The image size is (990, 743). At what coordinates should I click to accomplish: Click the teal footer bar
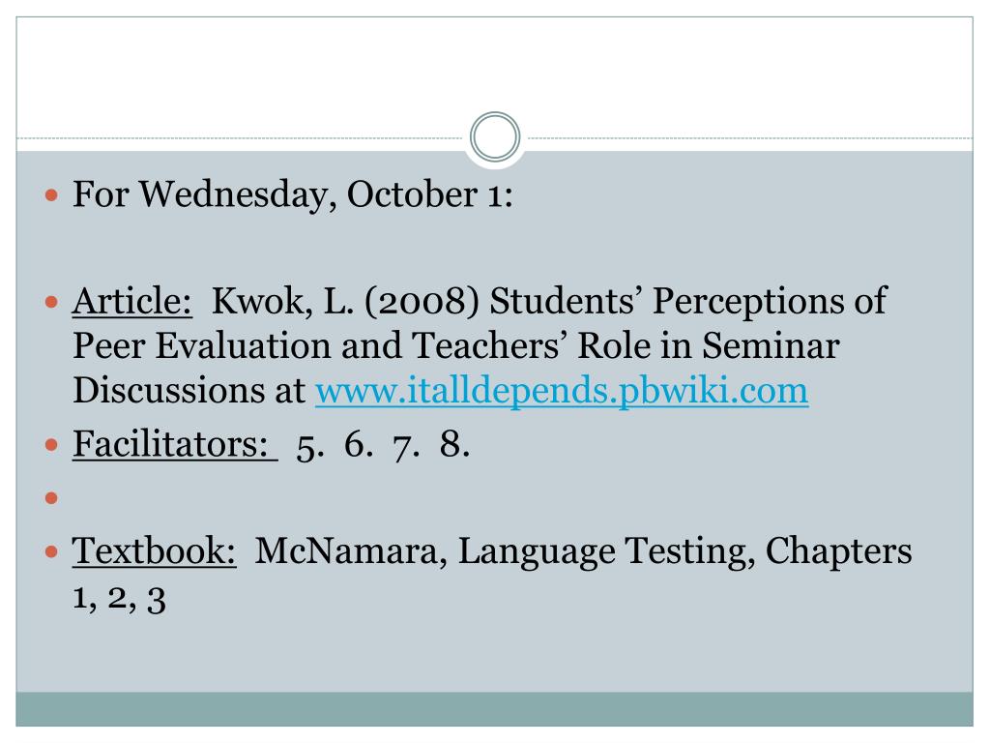494,709
